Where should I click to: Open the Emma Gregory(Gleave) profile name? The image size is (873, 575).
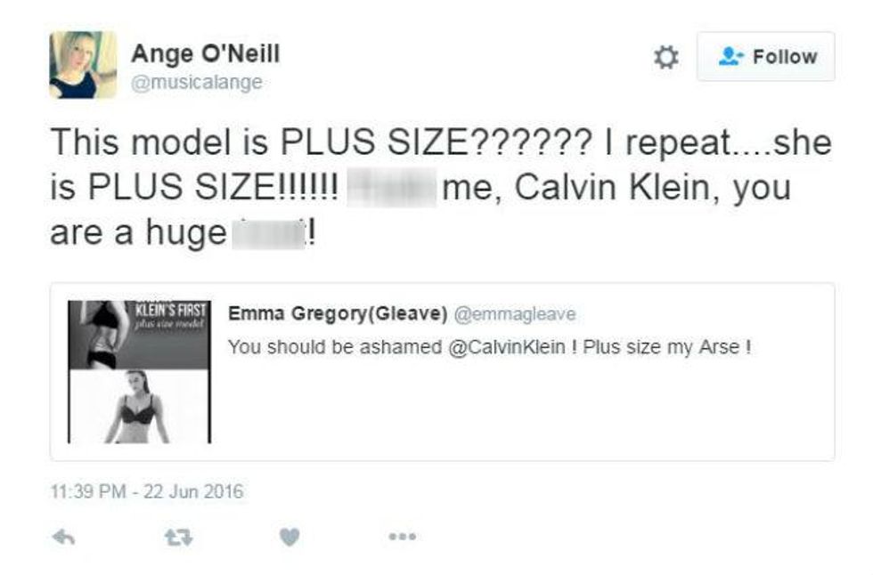pyautogui.click(x=337, y=314)
